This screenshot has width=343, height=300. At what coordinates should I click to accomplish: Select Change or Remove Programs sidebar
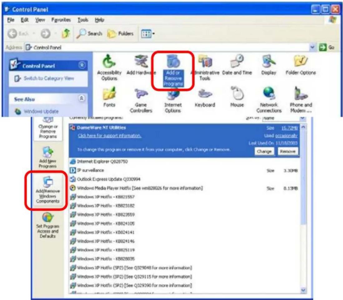pyautogui.click(x=48, y=128)
